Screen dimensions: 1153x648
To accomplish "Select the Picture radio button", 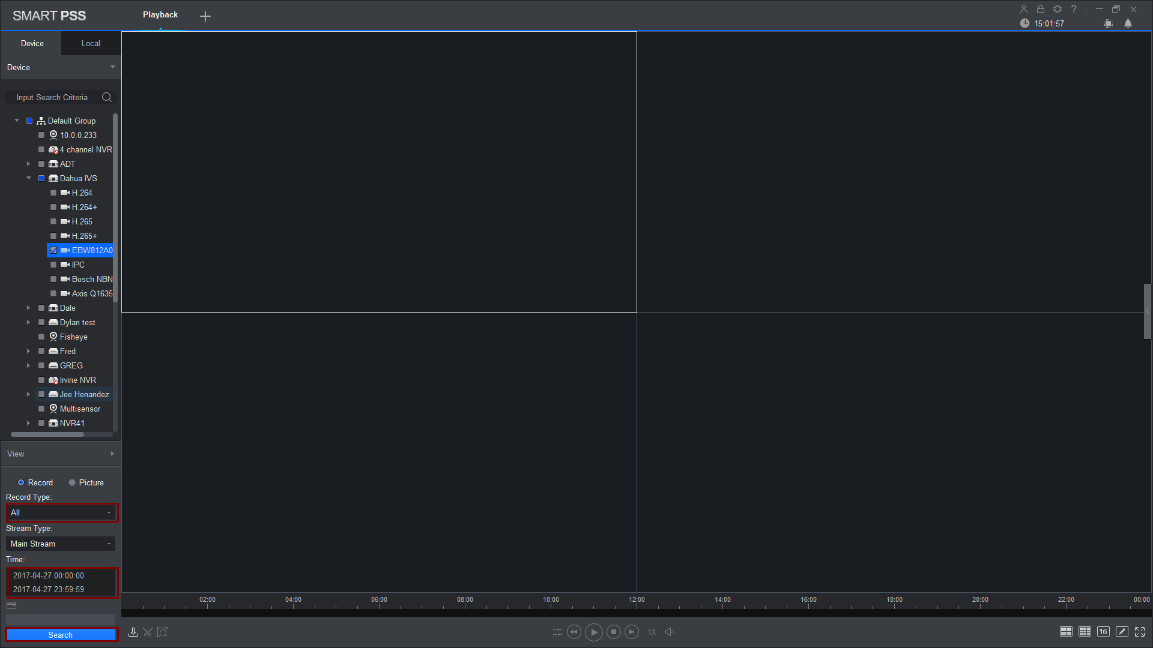I will point(72,482).
